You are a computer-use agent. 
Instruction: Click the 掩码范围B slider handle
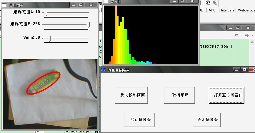coord(89,25)
